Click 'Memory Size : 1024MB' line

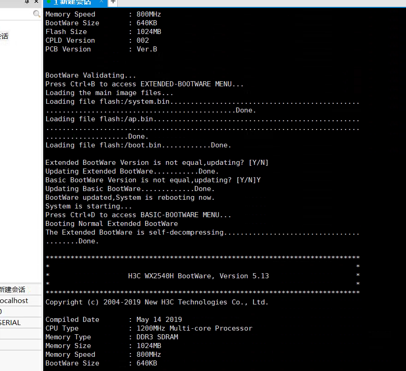(x=103, y=346)
